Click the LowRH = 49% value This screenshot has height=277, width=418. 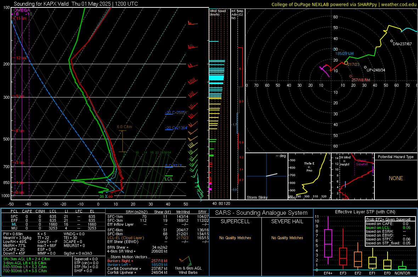coord(15,242)
